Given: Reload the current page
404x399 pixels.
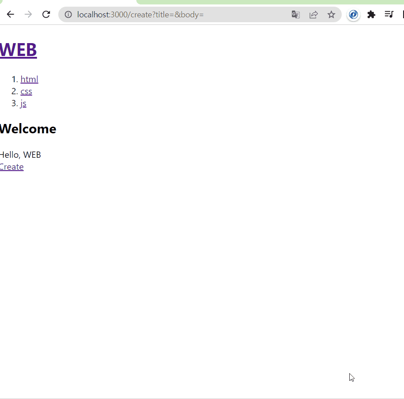Looking at the screenshot, I should pos(46,14).
